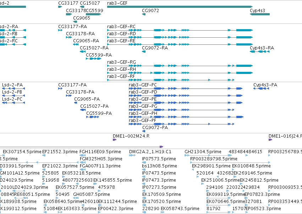Select protein rab3-GEF-PD label
The height and width of the screenshot is (214, 302).
143,92
